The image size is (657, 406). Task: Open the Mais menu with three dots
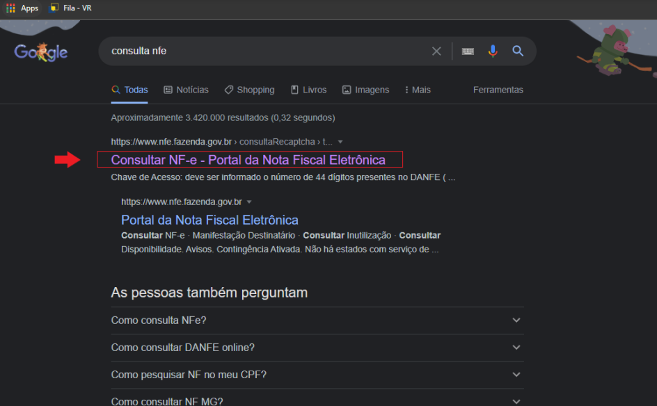418,90
